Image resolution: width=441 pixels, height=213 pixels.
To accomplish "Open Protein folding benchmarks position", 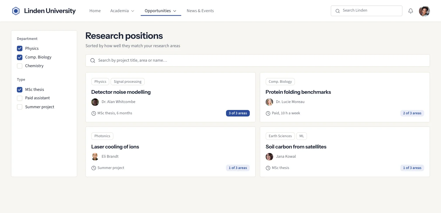I will [x=298, y=92].
